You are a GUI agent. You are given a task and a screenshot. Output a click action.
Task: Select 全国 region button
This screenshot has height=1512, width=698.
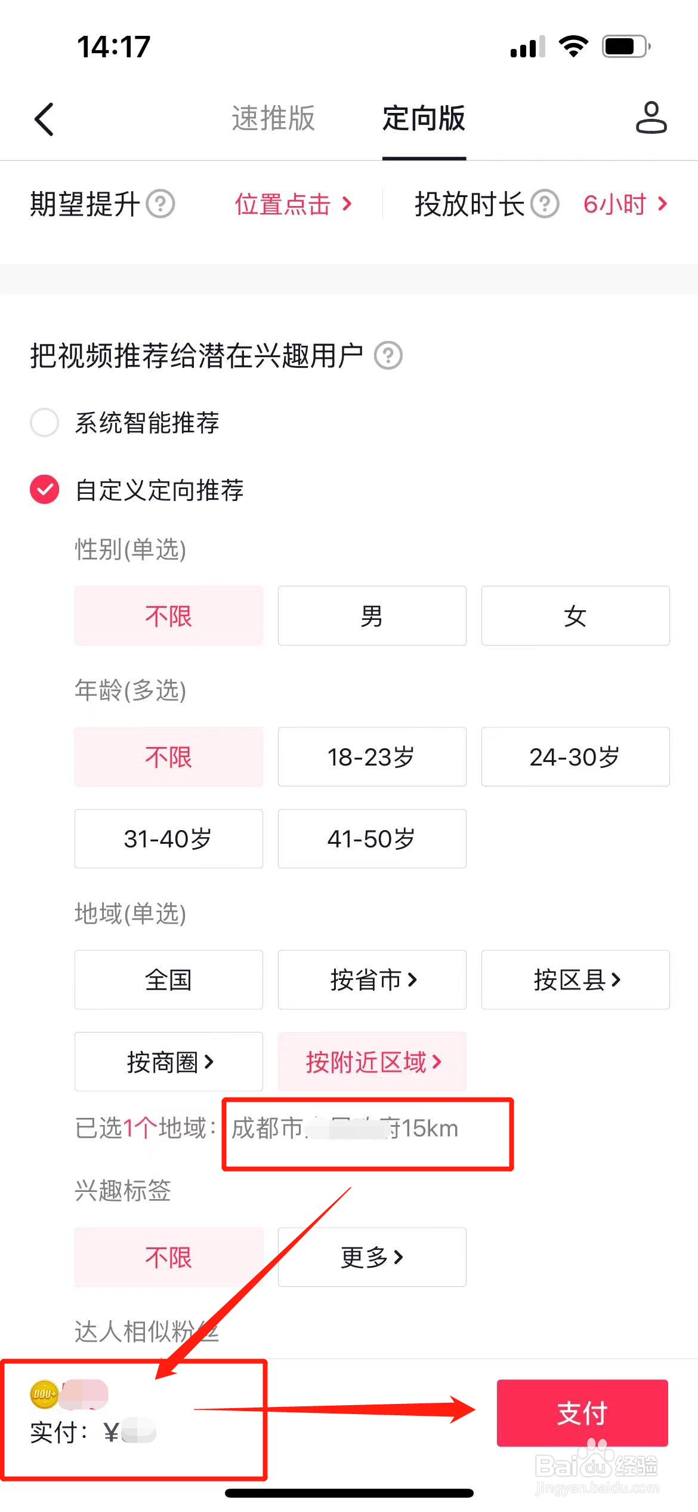(x=168, y=980)
